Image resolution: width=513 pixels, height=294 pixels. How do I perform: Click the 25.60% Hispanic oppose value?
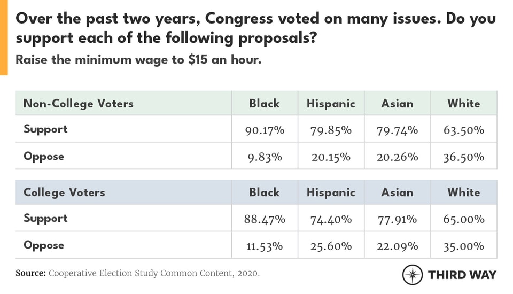331,246
